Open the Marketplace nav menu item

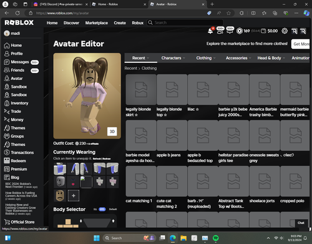[97, 23]
